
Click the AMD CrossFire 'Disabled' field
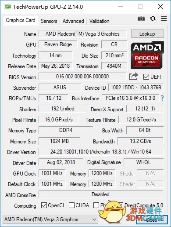point(101,194)
